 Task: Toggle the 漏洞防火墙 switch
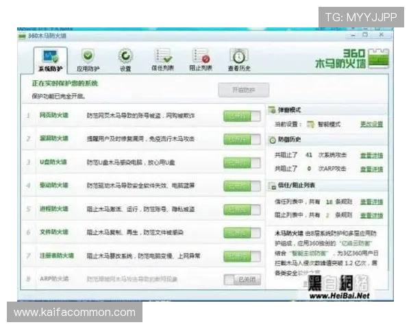[242, 139]
